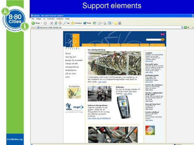Image resolution: width=194 pixels, height=145 pixels.
Task: Open browsing History icon
Action: point(95,23)
